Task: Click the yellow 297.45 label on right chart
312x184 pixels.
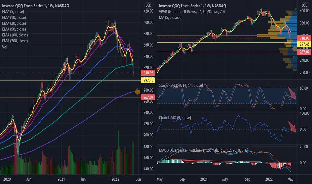Action: [x=304, y=44]
